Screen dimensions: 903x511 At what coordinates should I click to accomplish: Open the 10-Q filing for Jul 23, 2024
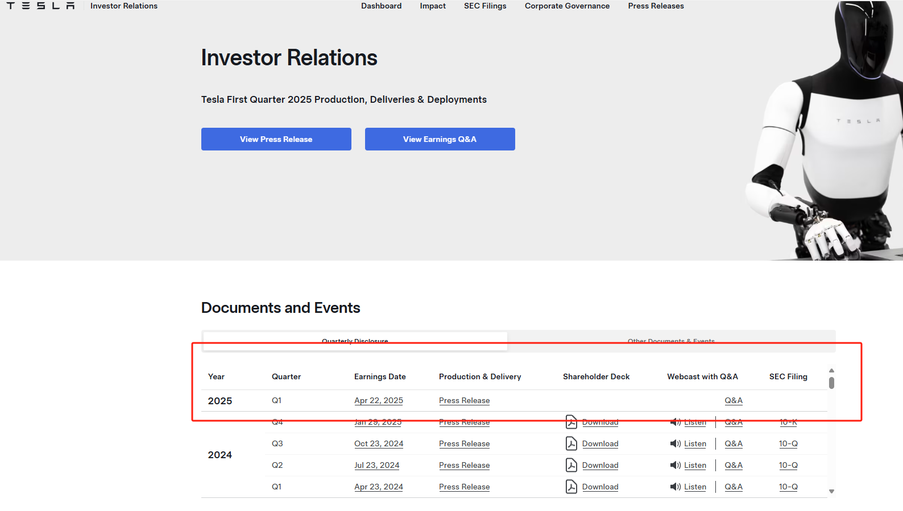788,465
